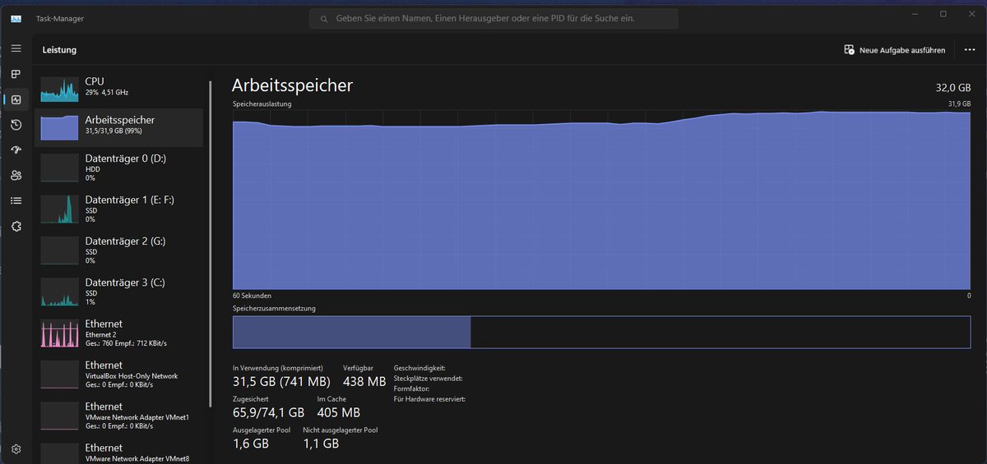Click the Datenträger 3 (C:) mini graph
The height and width of the screenshot is (464, 987).
(59, 292)
